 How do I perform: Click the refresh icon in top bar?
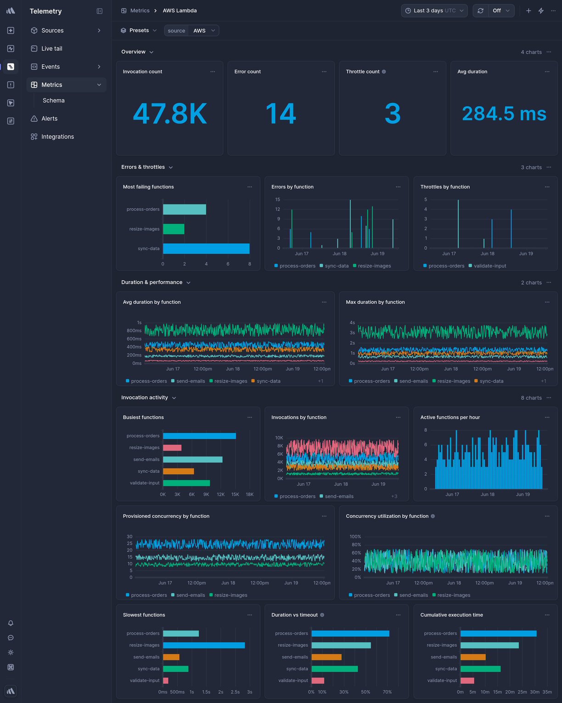(x=480, y=11)
